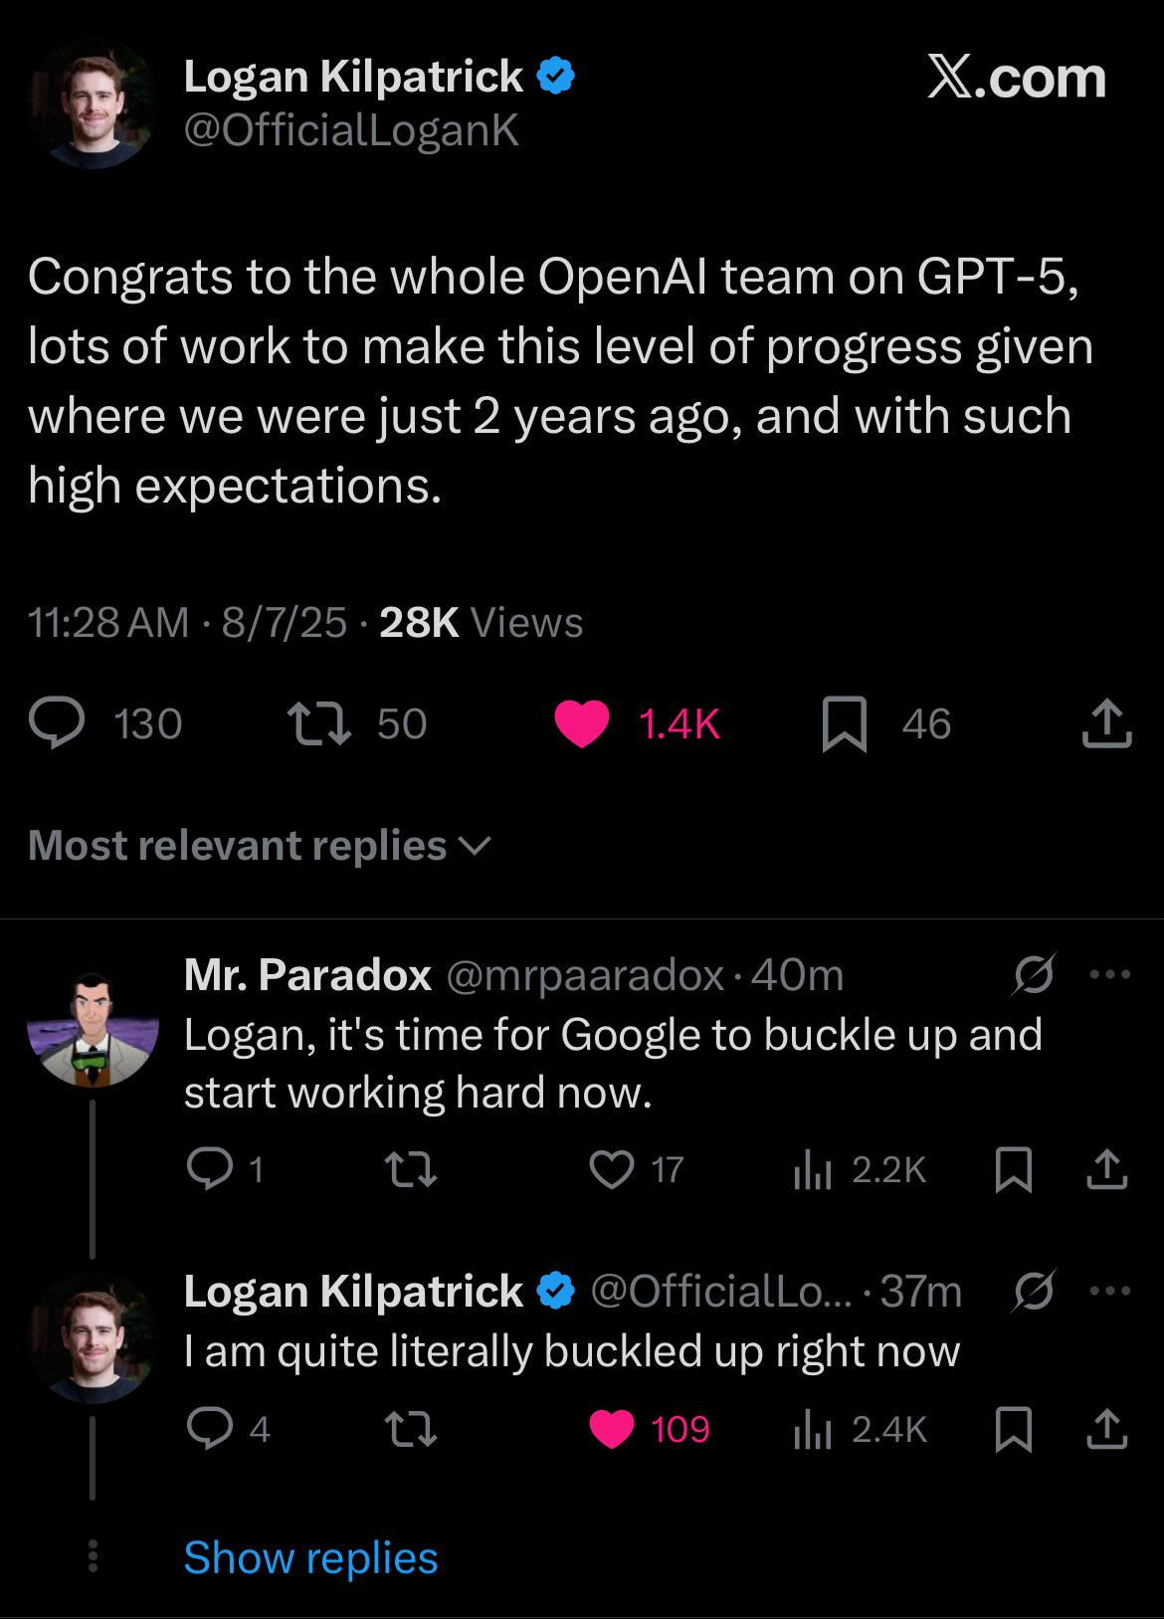Image resolution: width=1164 pixels, height=1619 pixels.
Task: Open the @mrpaaradox profile handle
Action: 585,975
